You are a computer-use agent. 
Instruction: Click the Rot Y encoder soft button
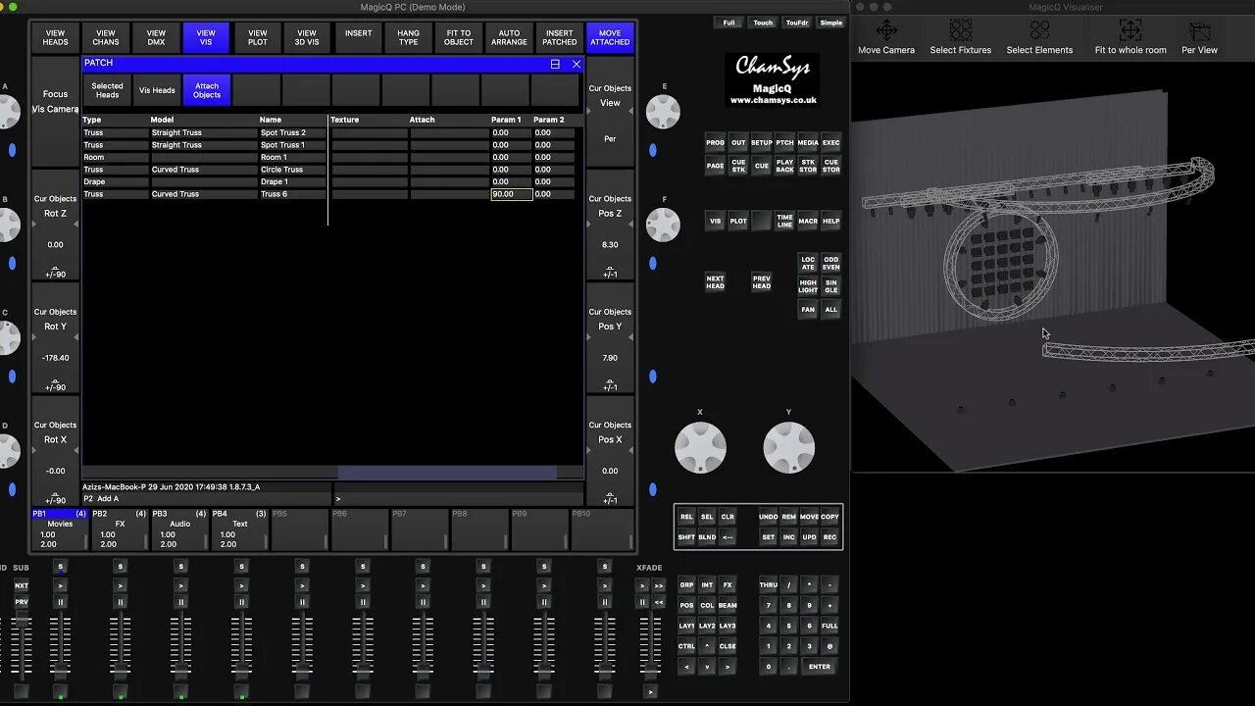point(56,338)
